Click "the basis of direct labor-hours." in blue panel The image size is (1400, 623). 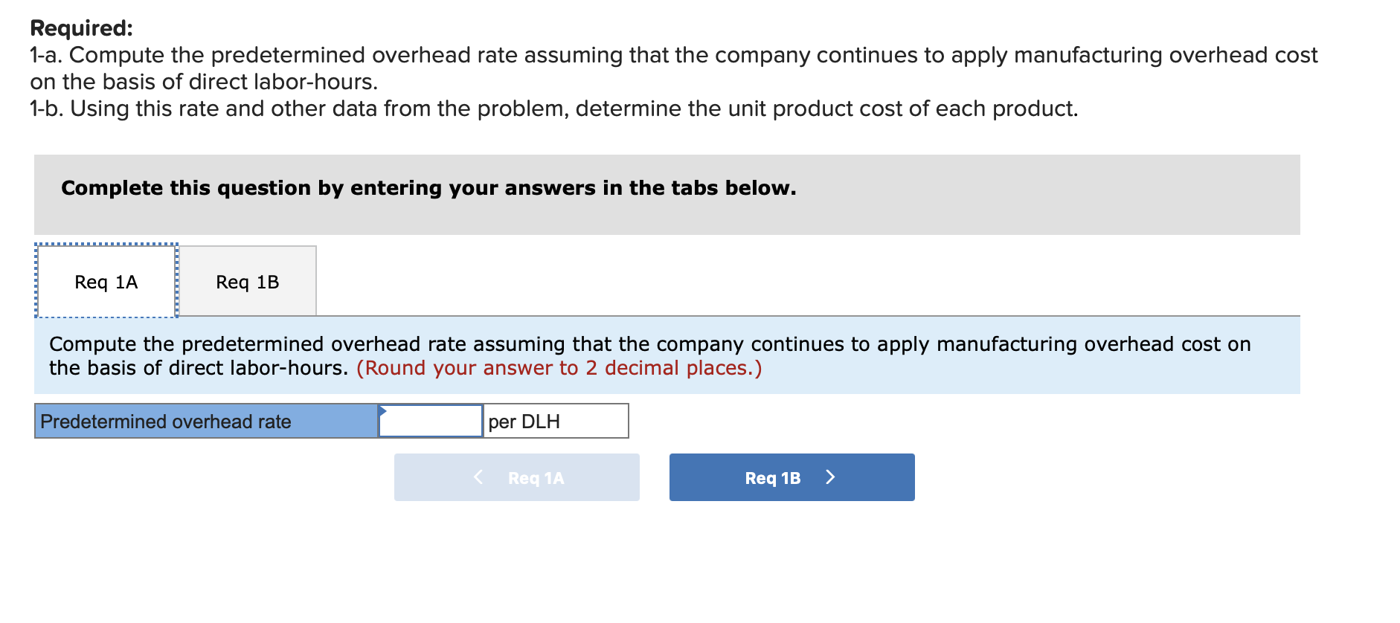(x=199, y=368)
